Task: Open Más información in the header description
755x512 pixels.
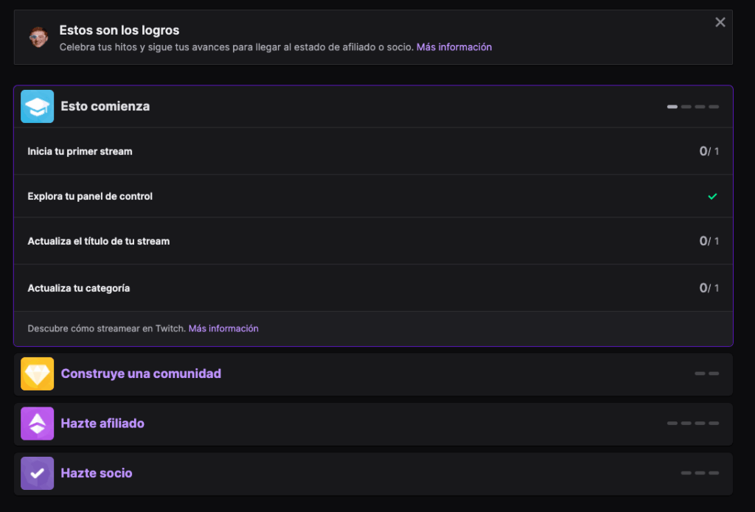Action: click(x=453, y=46)
